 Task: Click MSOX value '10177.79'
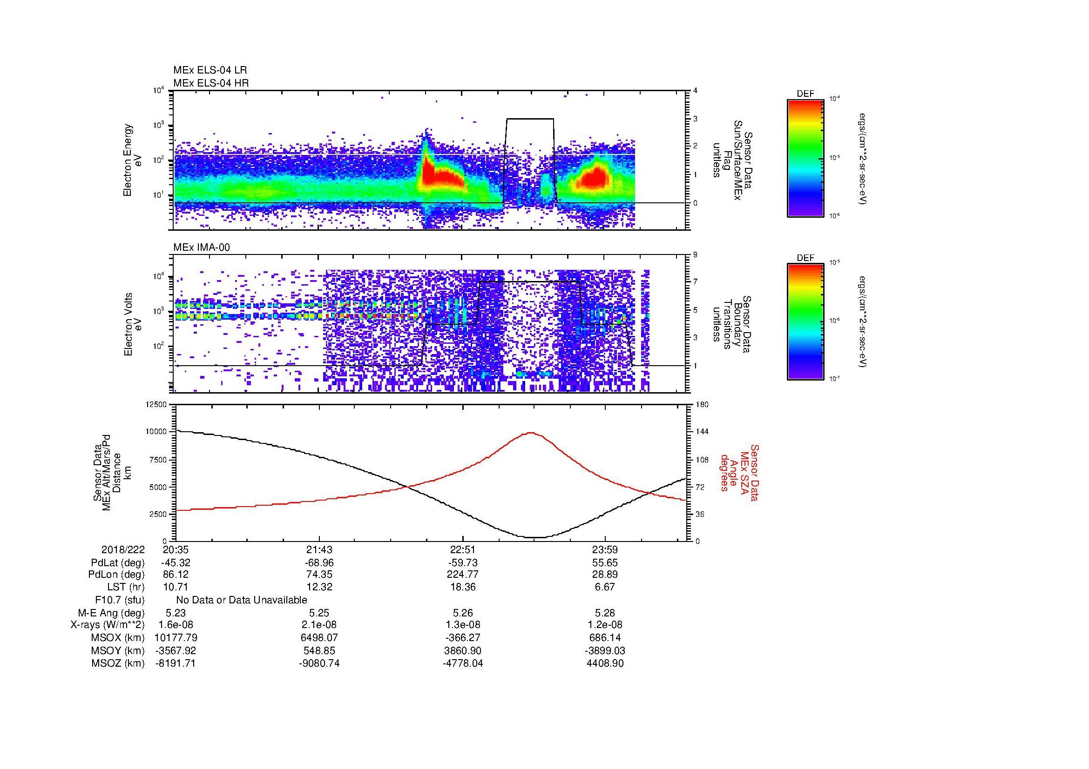tap(176, 638)
